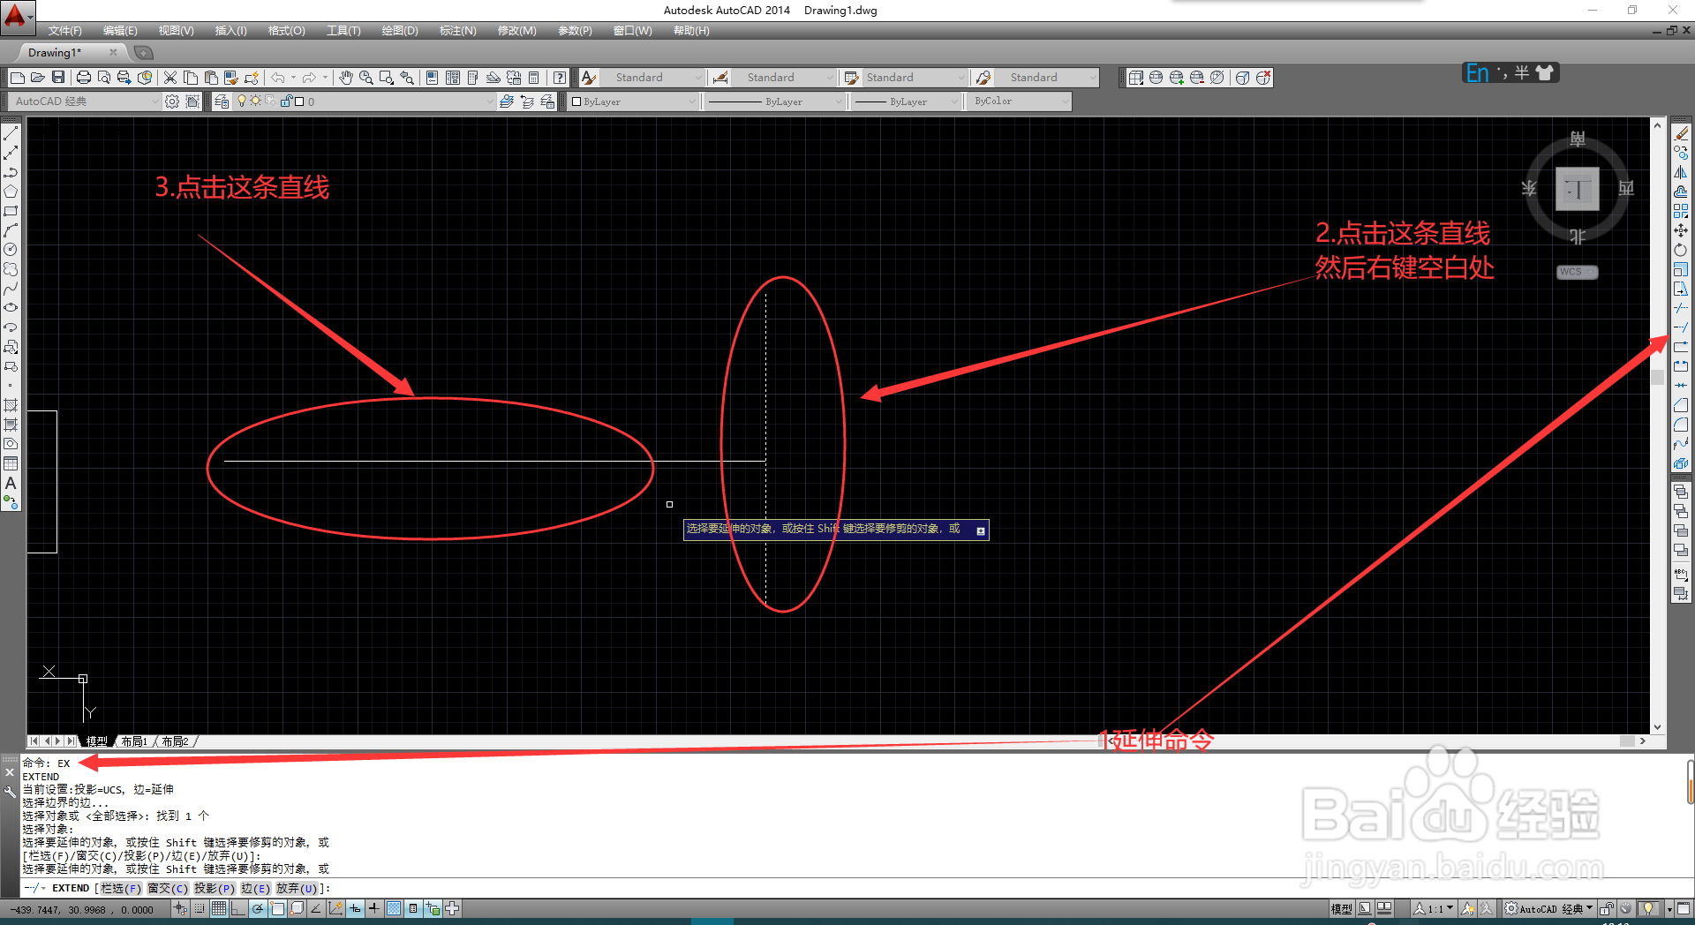The image size is (1695, 925).
Task: Open Help question mark icon
Action: pyautogui.click(x=560, y=78)
